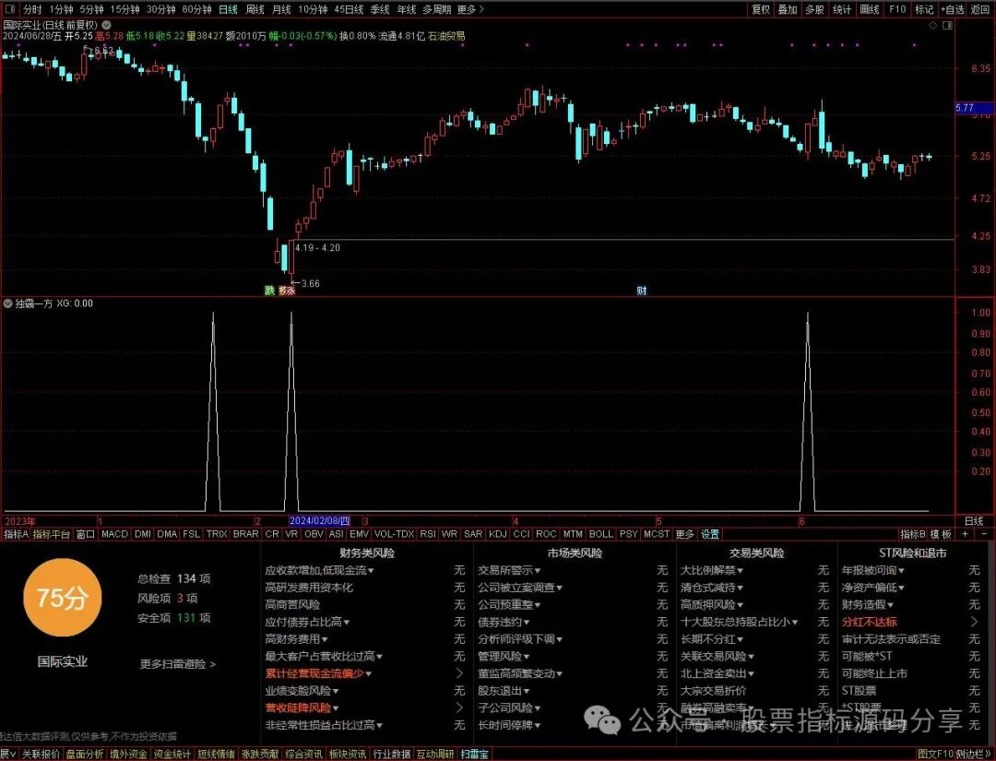Viewport: 996px width, 761px height.
Task: Select CCI indicator
Action: point(521,534)
